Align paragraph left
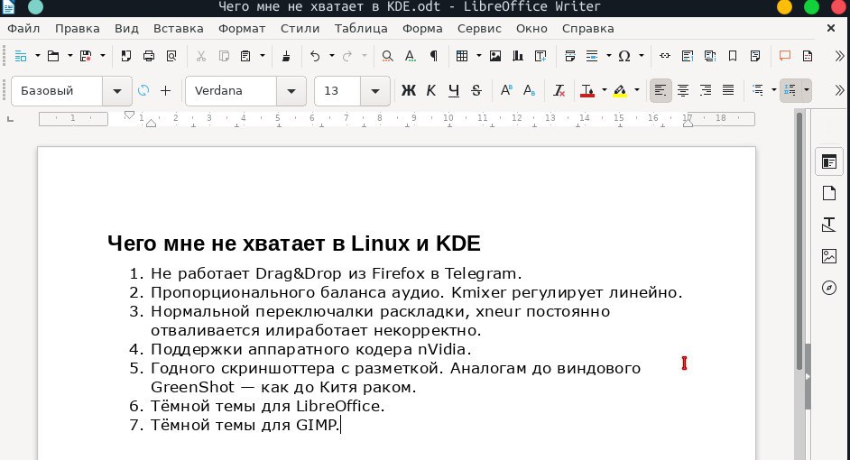Screen dimensions: 850x460 [x=661, y=90]
